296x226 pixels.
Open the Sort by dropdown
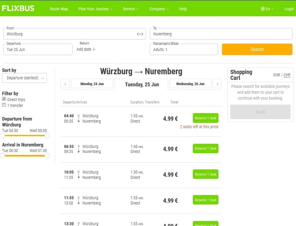(25, 78)
